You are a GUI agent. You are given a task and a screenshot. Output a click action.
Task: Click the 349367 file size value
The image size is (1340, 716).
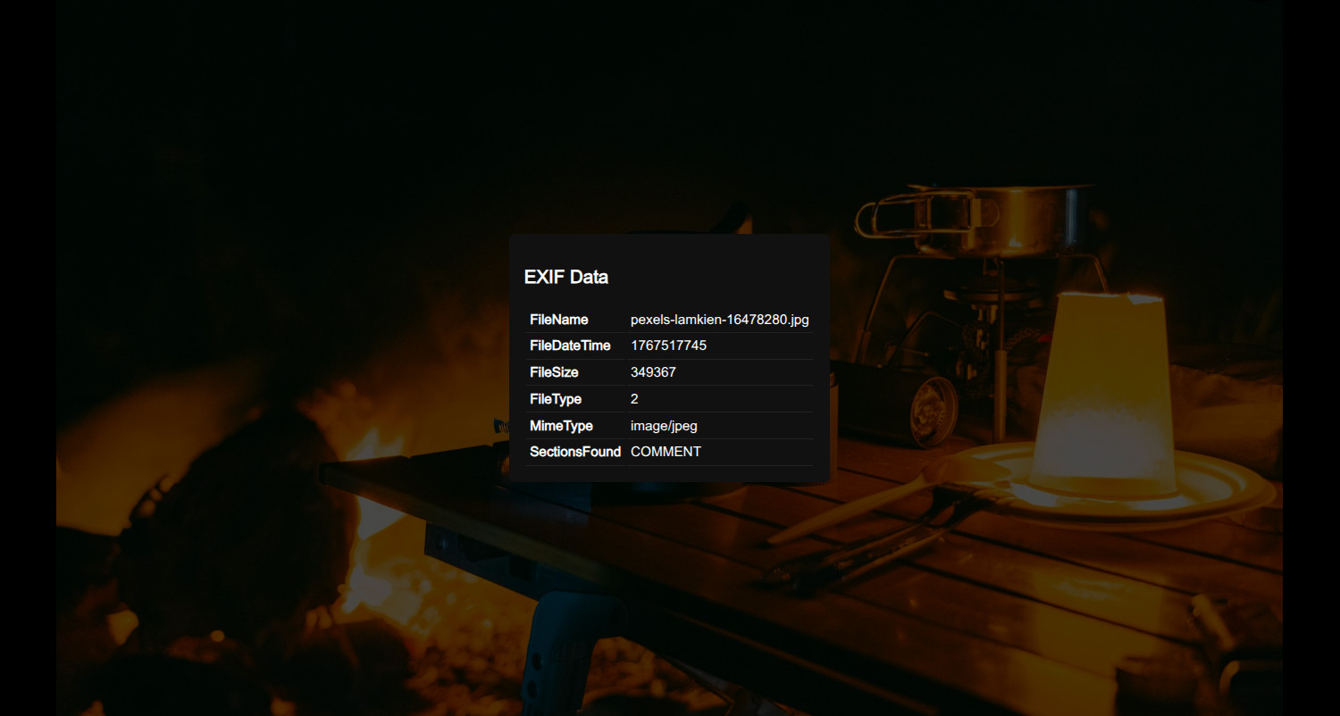(x=653, y=372)
